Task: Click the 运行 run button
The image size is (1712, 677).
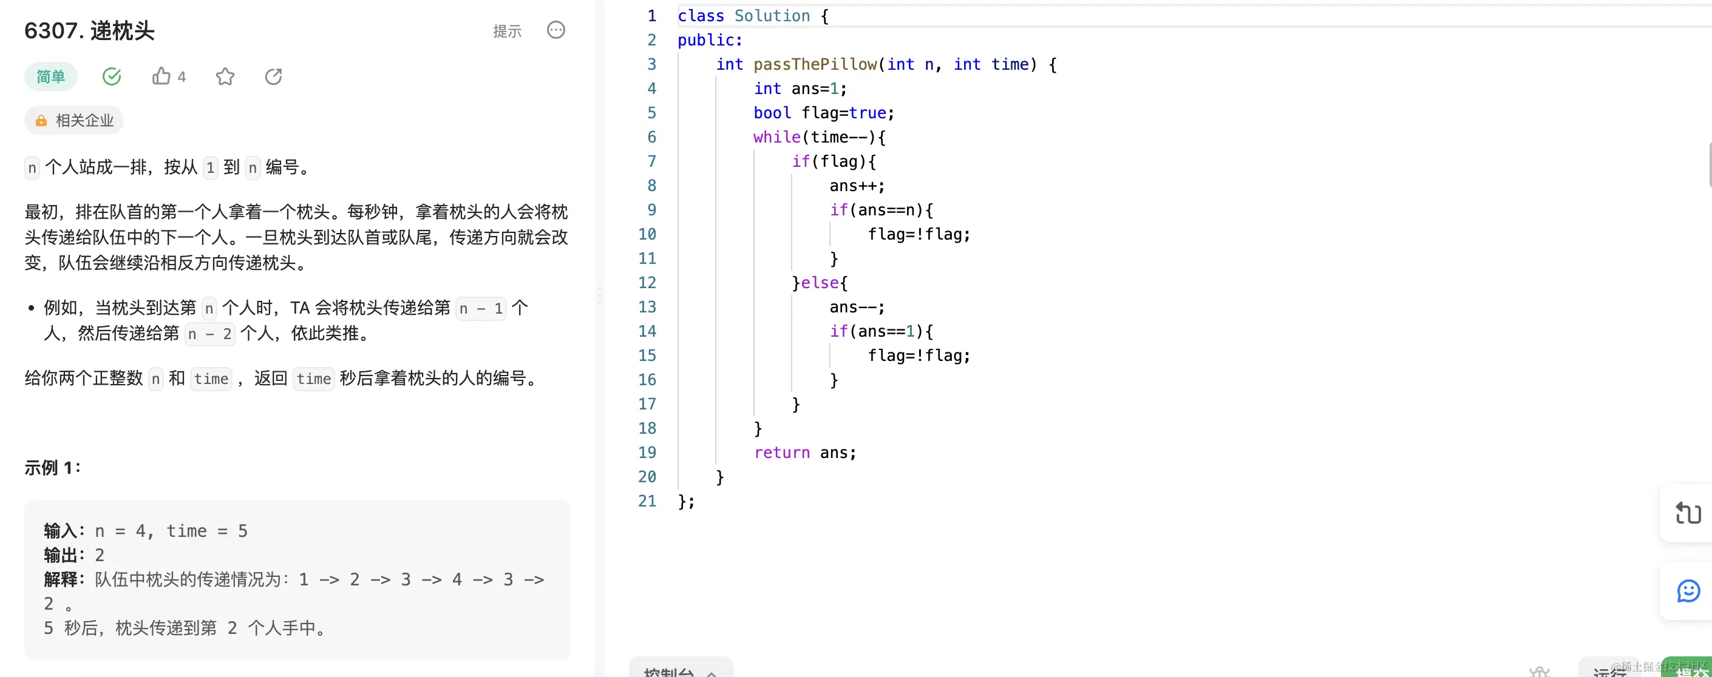Action: pyautogui.click(x=1609, y=671)
